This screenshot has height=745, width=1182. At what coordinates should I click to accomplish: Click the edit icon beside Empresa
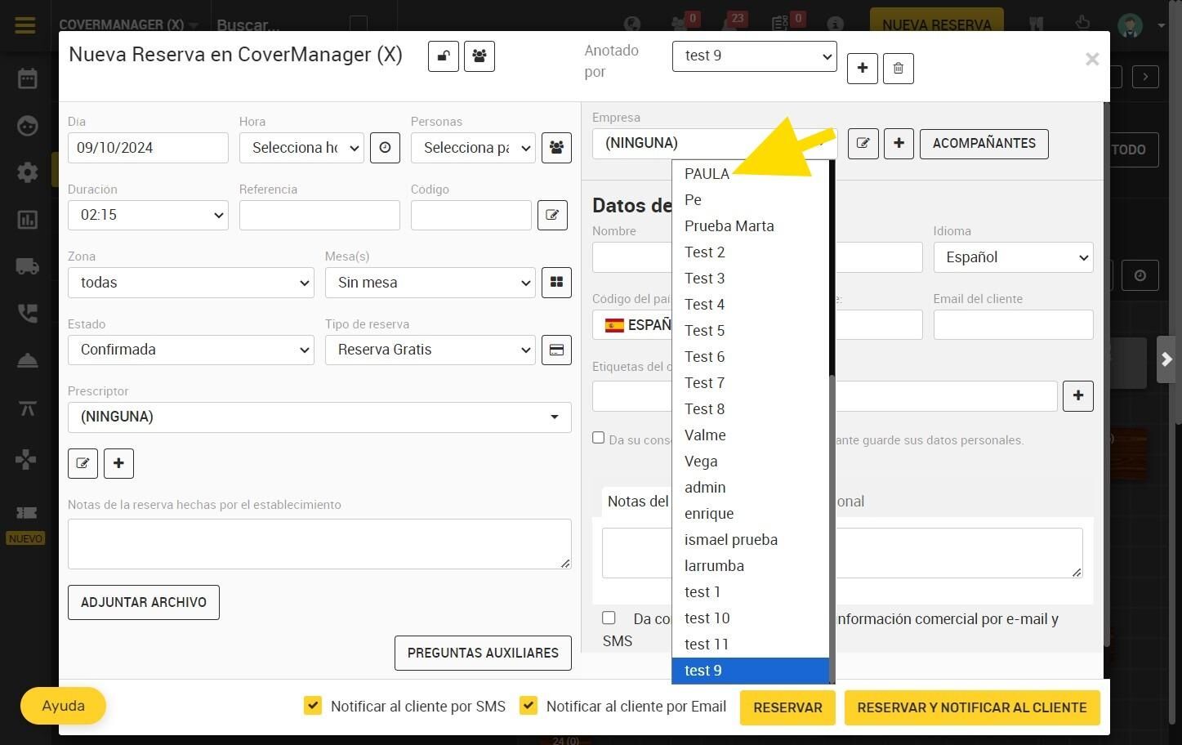click(863, 144)
